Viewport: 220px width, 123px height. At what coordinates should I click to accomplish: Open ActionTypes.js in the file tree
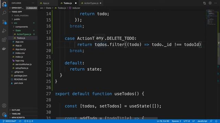[x=24, y=34]
